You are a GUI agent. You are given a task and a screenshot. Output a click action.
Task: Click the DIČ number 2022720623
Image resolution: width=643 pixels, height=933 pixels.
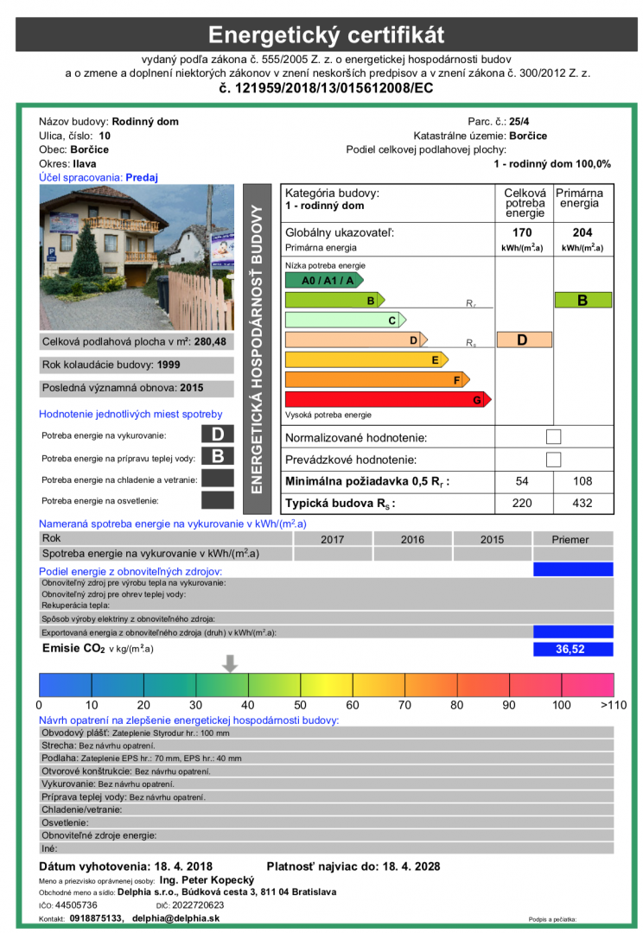[198, 905]
